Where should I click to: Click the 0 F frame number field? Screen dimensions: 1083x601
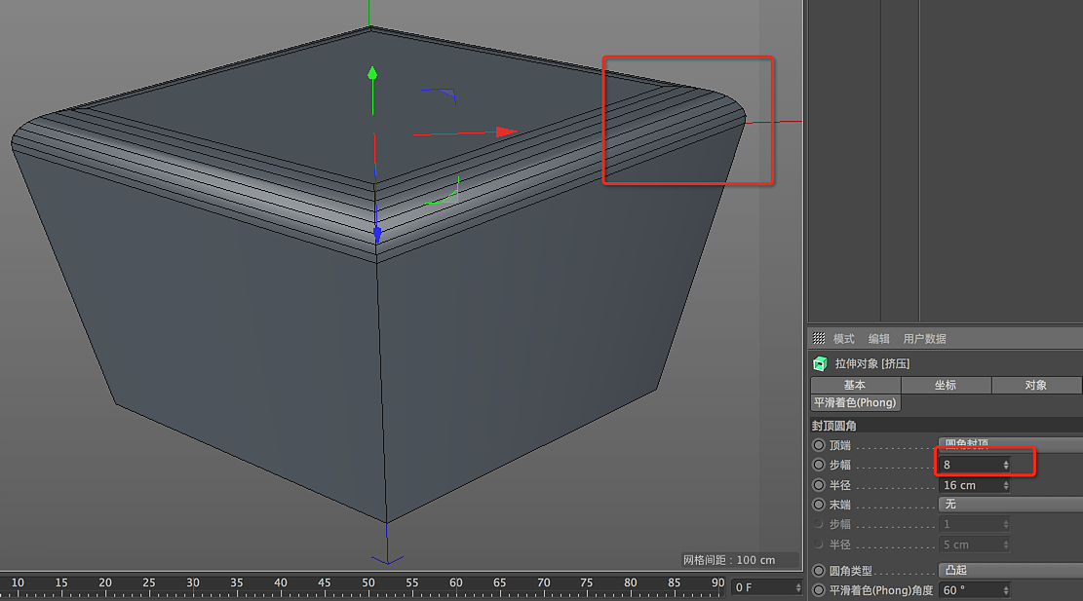click(x=761, y=585)
